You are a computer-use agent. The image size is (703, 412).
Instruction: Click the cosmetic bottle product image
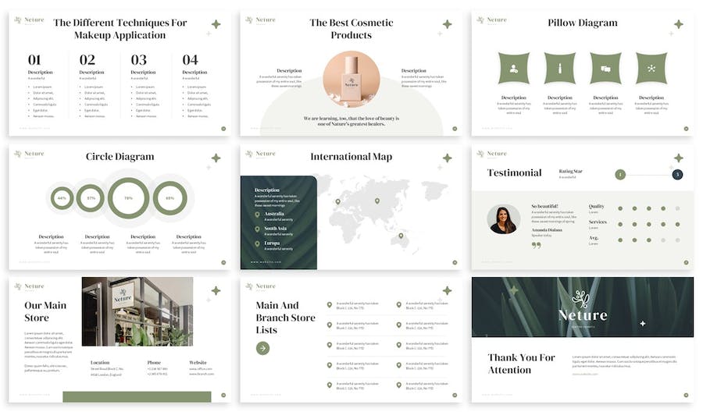pyautogui.click(x=351, y=80)
